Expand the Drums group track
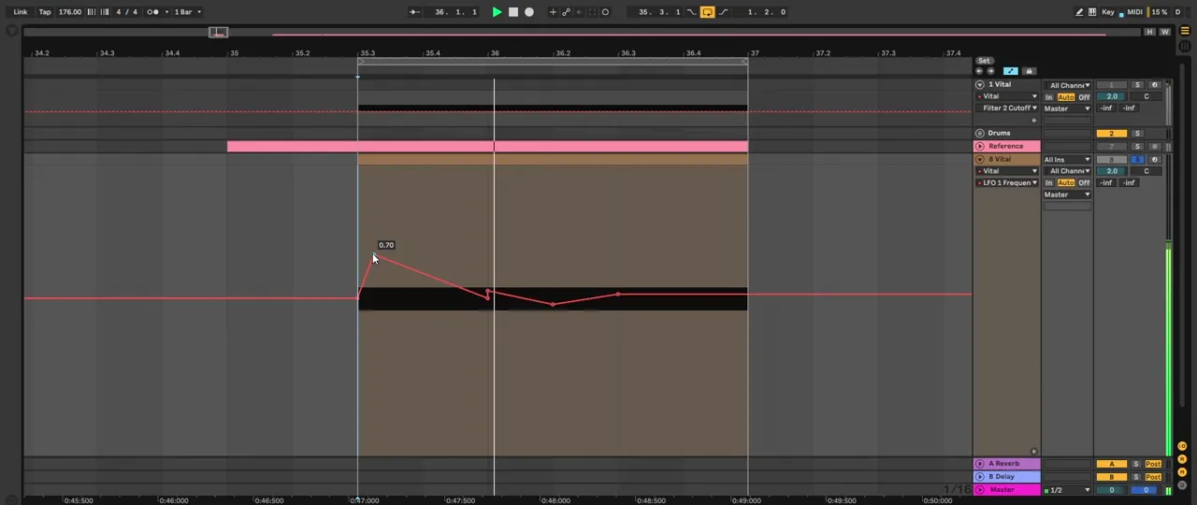This screenshot has width=1197, height=505. pyautogui.click(x=980, y=133)
